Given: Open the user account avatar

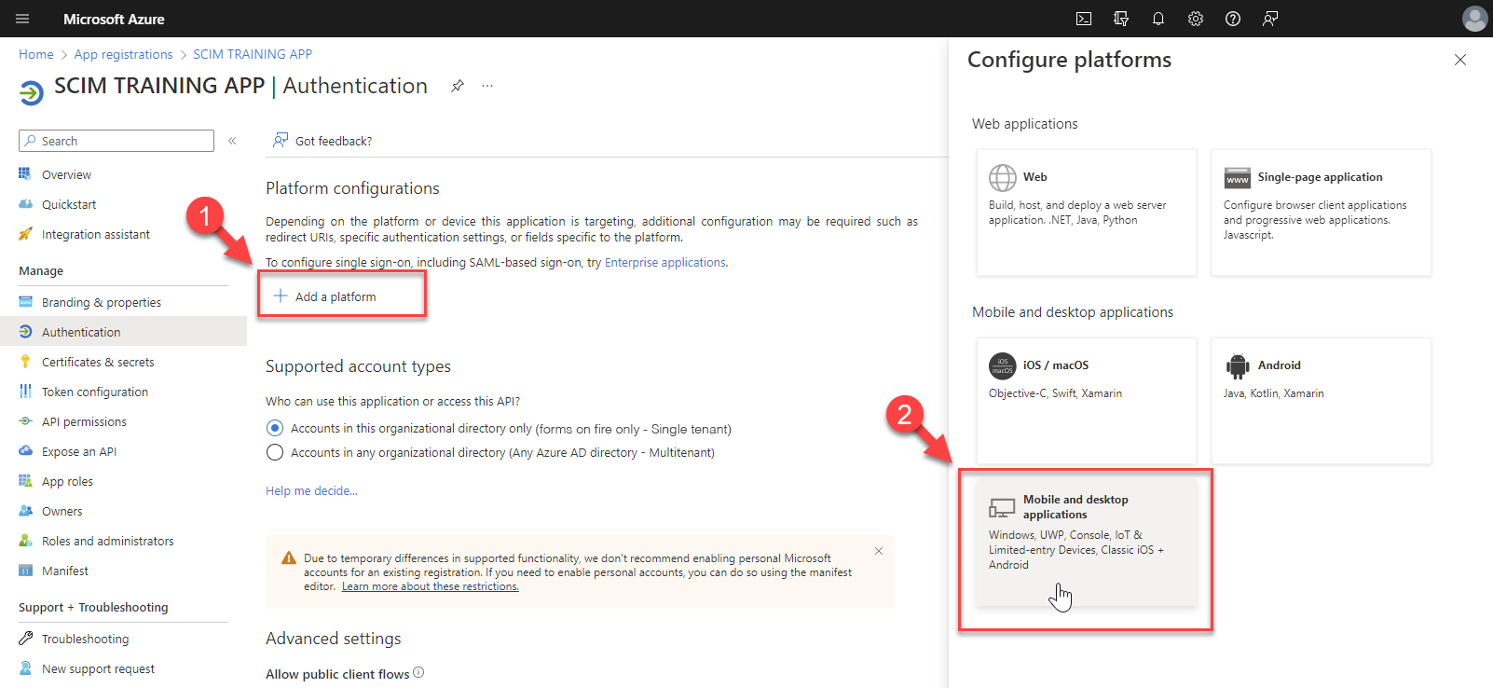Looking at the screenshot, I should [x=1474, y=19].
